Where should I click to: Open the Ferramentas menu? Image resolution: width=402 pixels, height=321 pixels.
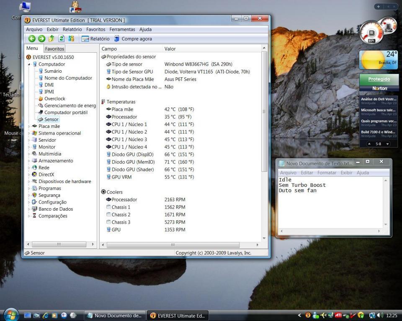point(122,30)
